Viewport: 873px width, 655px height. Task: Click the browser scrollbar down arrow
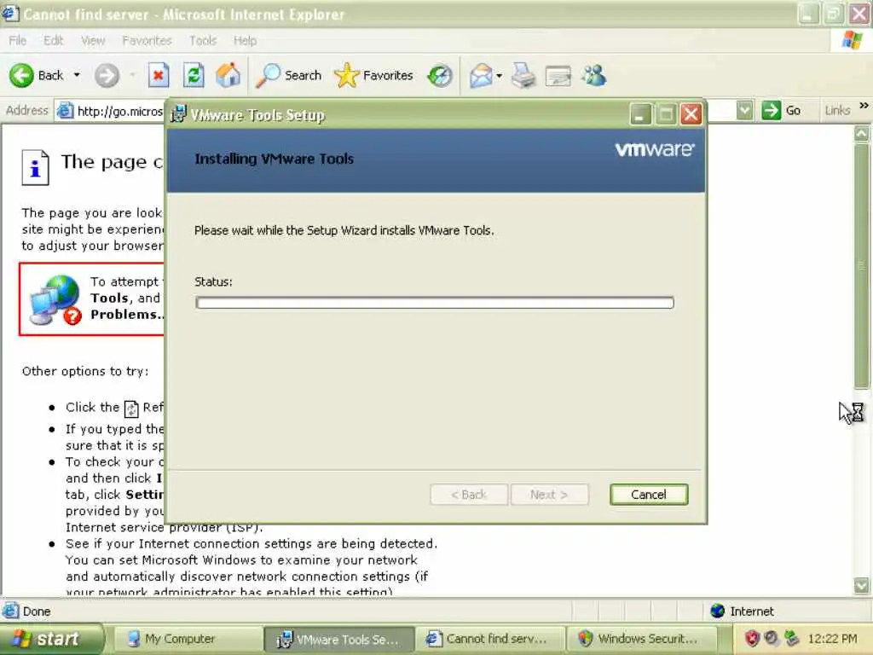point(861,585)
